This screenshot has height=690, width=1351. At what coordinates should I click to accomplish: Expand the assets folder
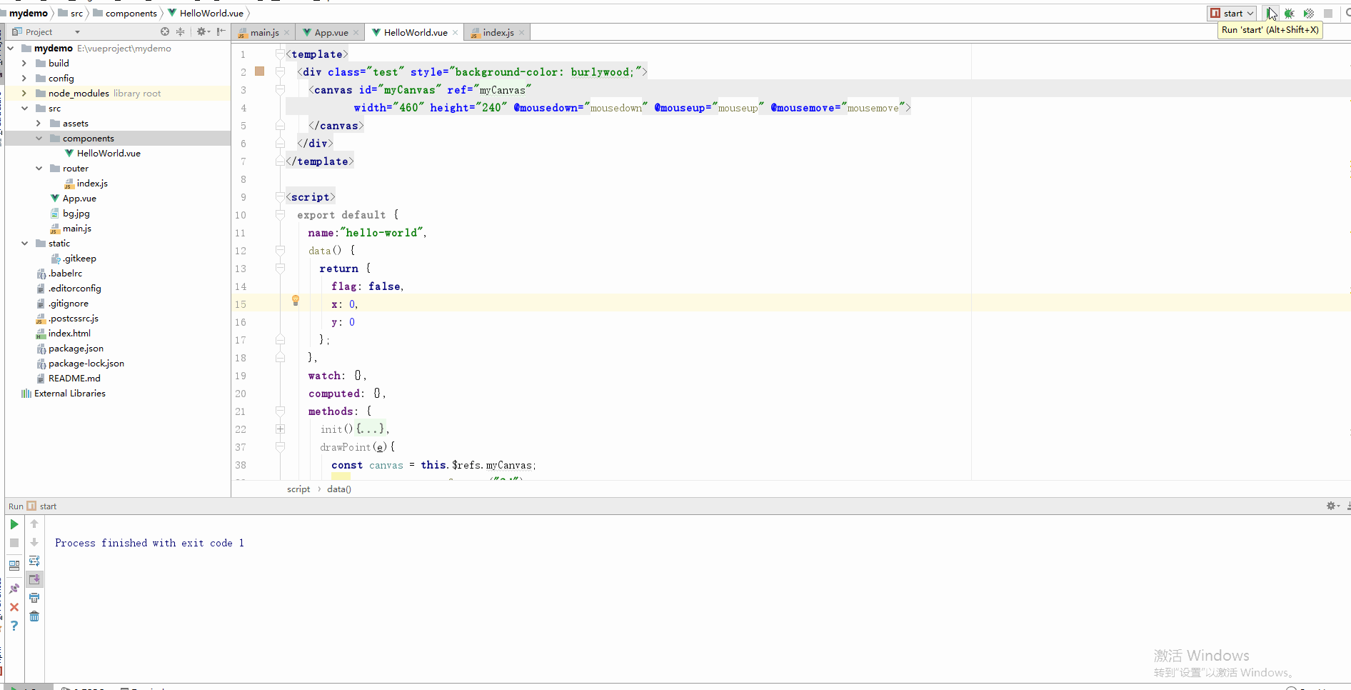[39, 124]
